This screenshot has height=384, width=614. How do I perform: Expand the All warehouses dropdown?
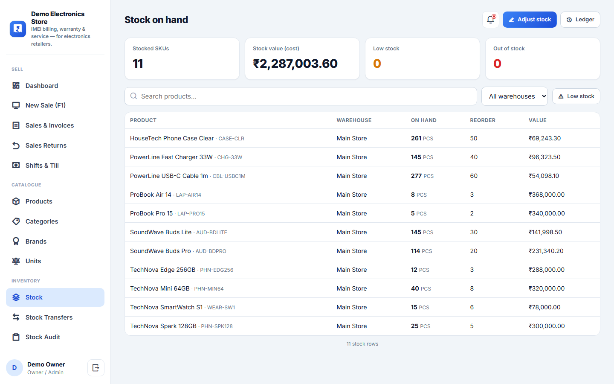click(x=515, y=96)
